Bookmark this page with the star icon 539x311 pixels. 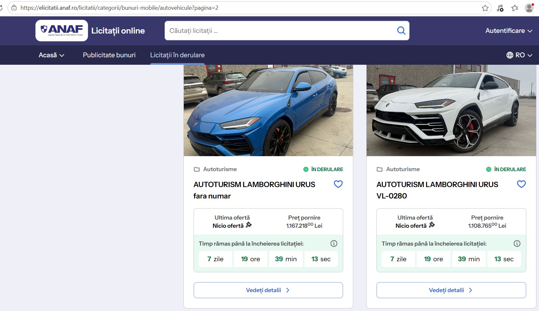pos(485,8)
